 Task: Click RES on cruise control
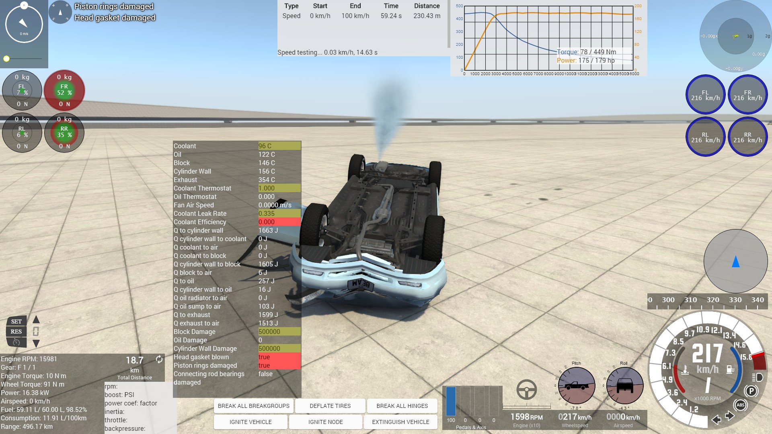pos(16,332)
